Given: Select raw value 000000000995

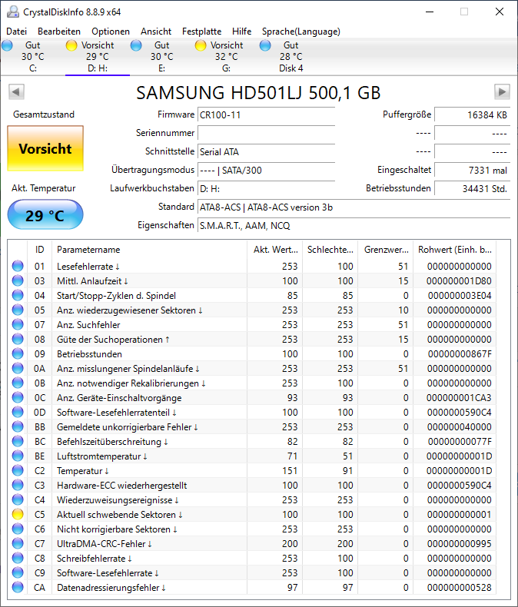Looking at the screenshot, I should tap(459, 544).
